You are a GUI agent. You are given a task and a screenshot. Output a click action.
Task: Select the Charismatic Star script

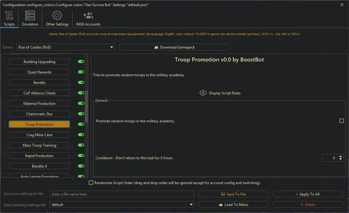click(39, 114)
